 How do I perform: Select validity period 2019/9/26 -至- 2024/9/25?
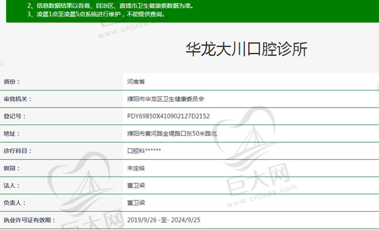tap(164, 220)
